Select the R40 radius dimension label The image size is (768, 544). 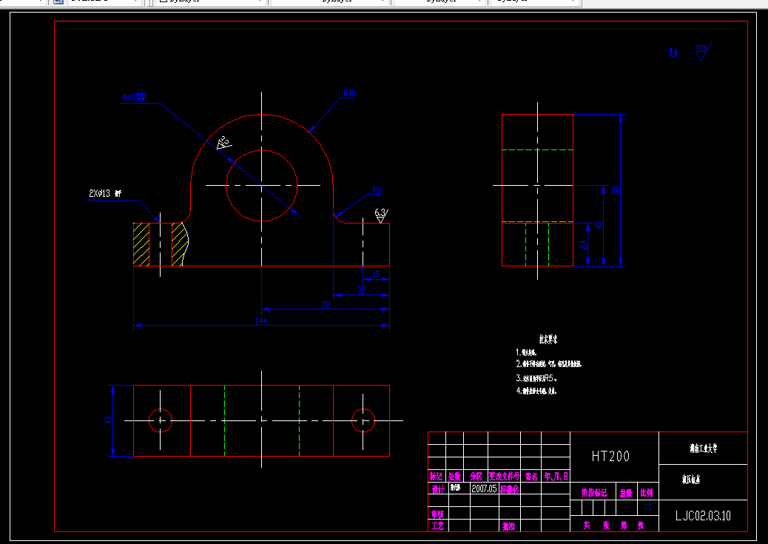coord(349,93)
